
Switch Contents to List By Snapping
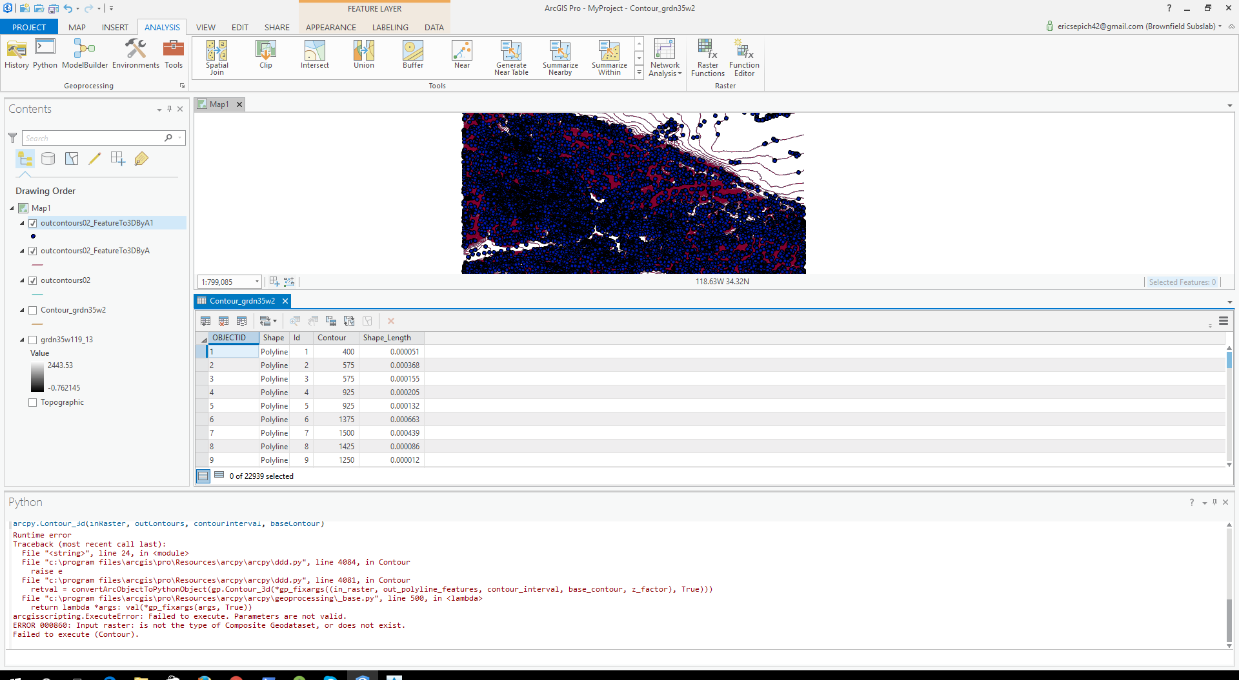pyautogui.click(x=118, y=159)
